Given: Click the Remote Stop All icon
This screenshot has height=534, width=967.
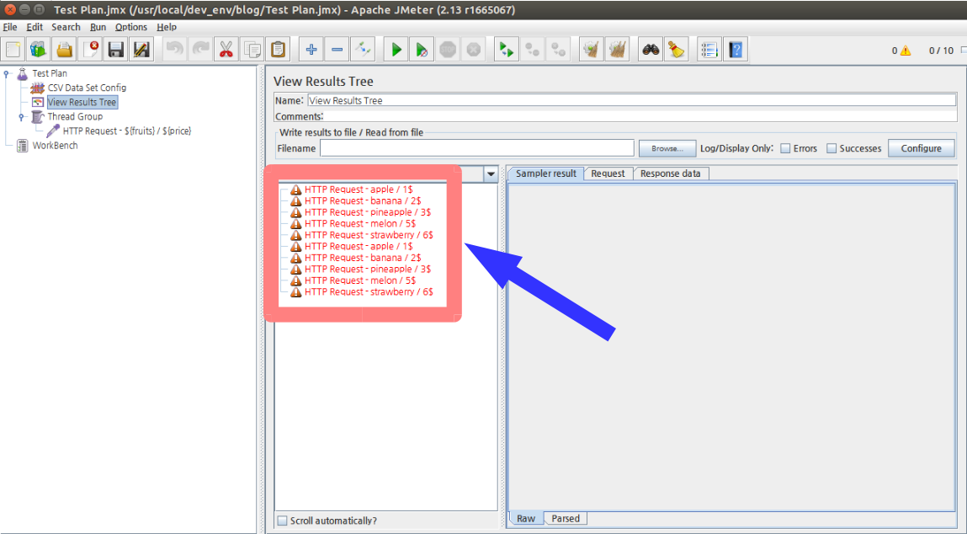Looking at the screenshot, I should point(532,50).
